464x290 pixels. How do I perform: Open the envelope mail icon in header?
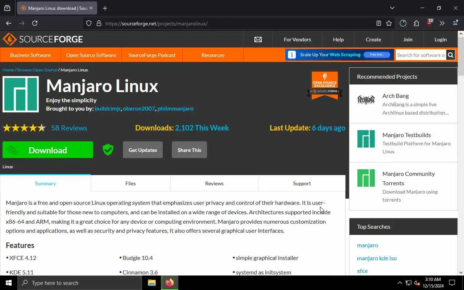258,40
